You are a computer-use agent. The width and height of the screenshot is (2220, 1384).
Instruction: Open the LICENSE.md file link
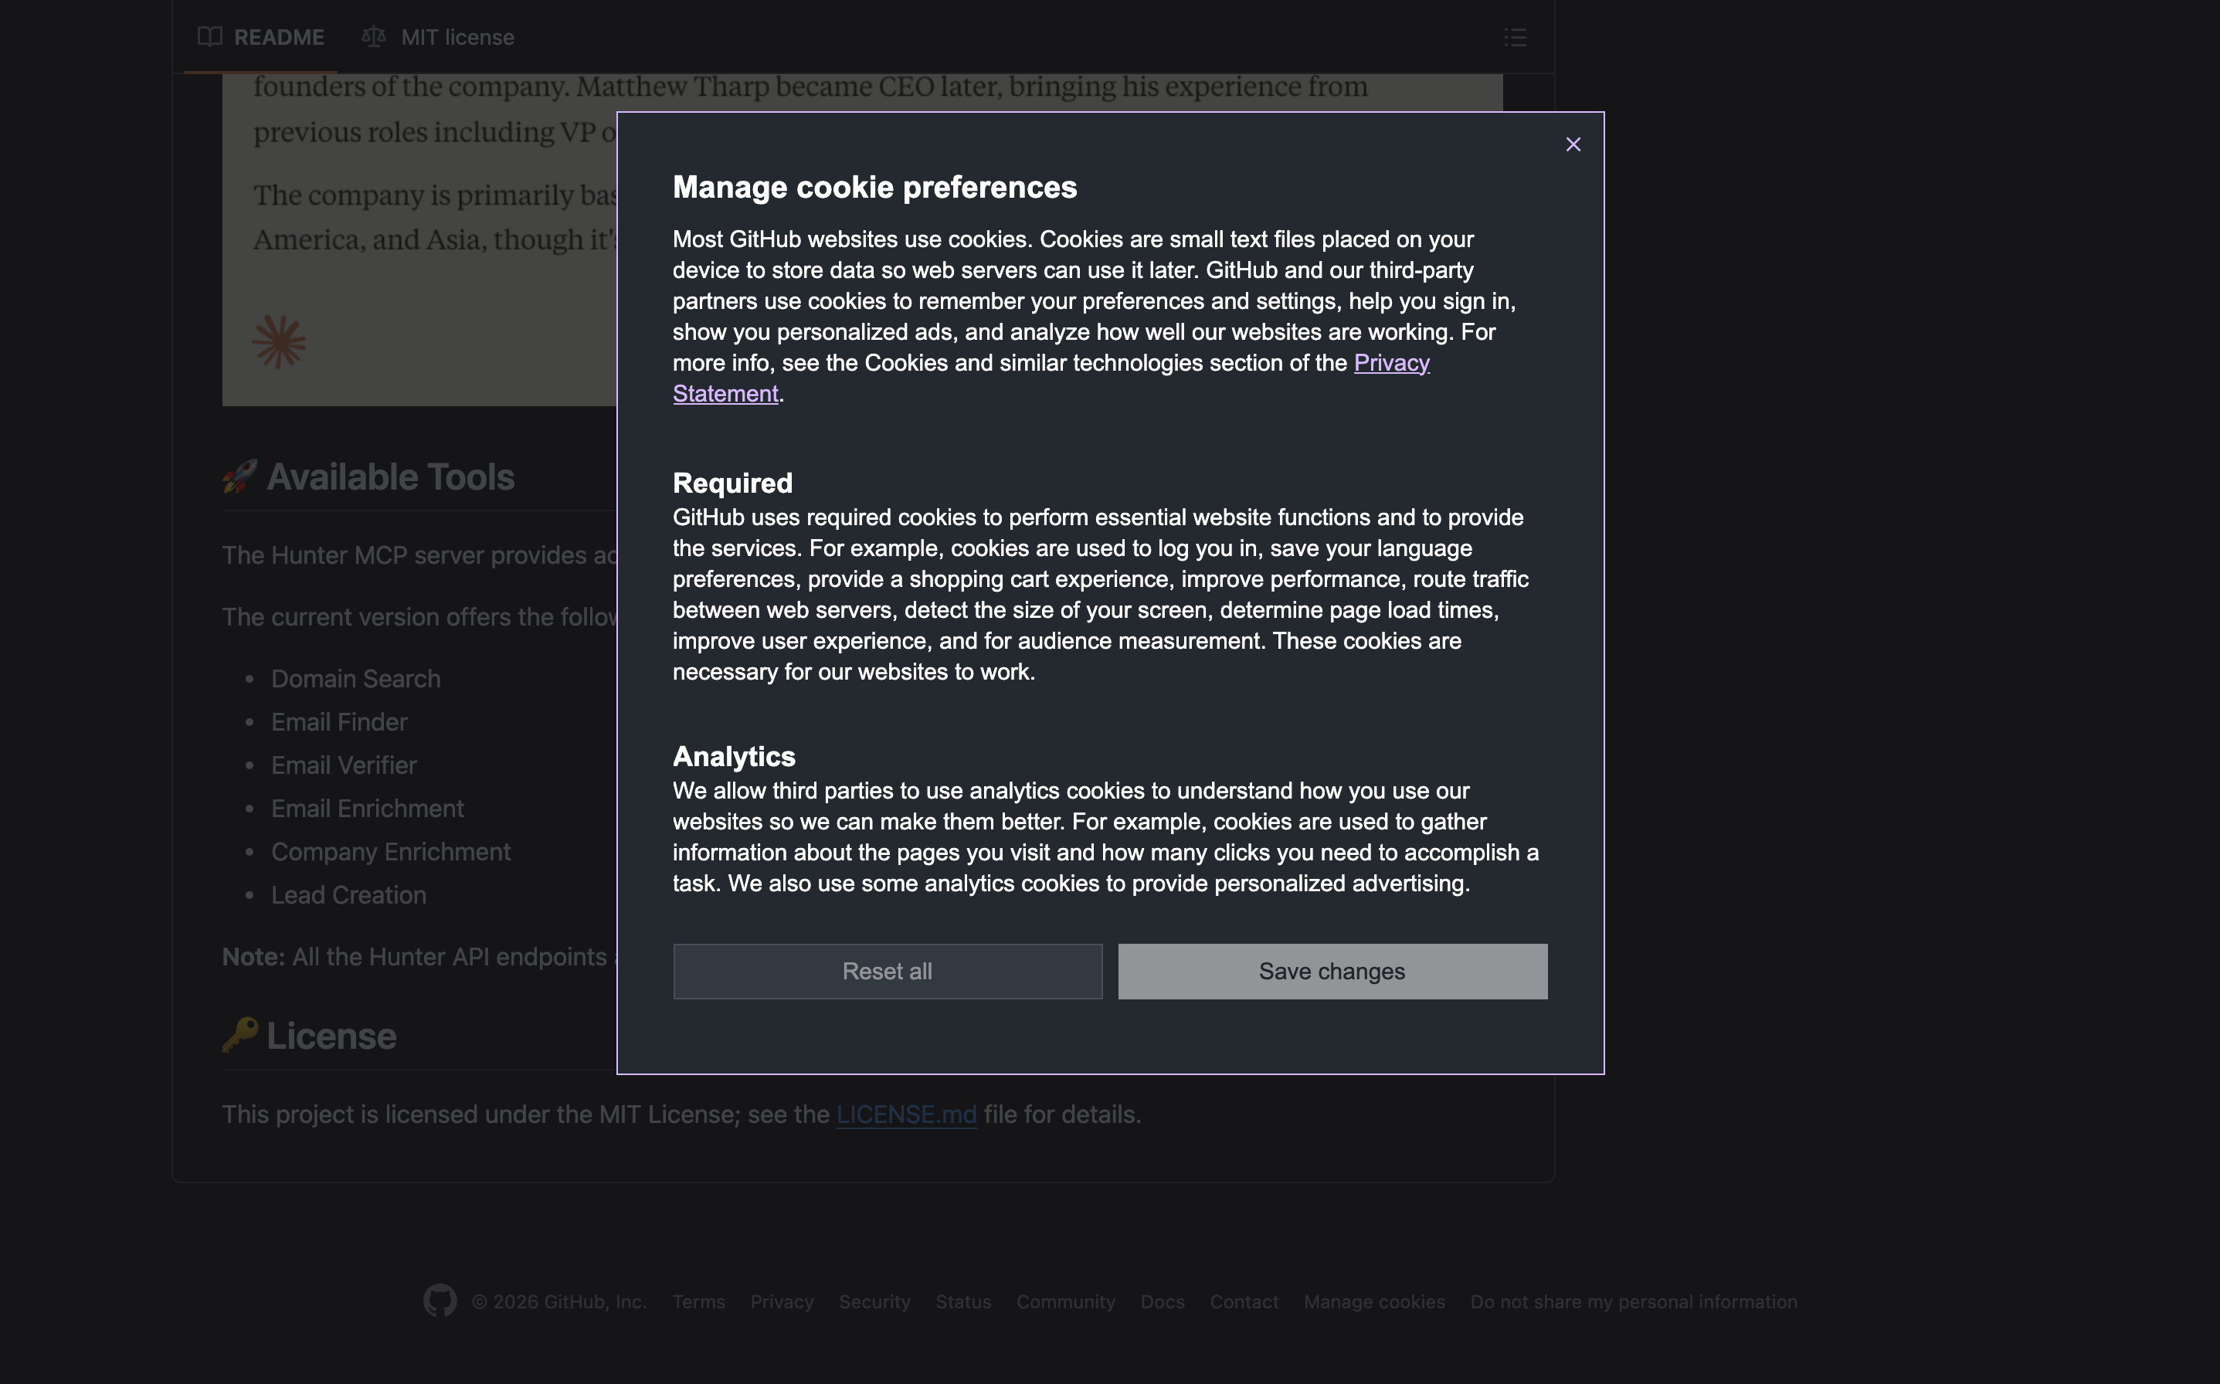(x=905, y=1115)
